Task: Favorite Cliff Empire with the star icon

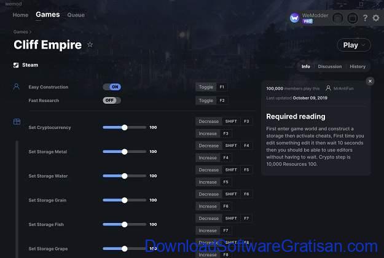Action: (x=90, y=45)
